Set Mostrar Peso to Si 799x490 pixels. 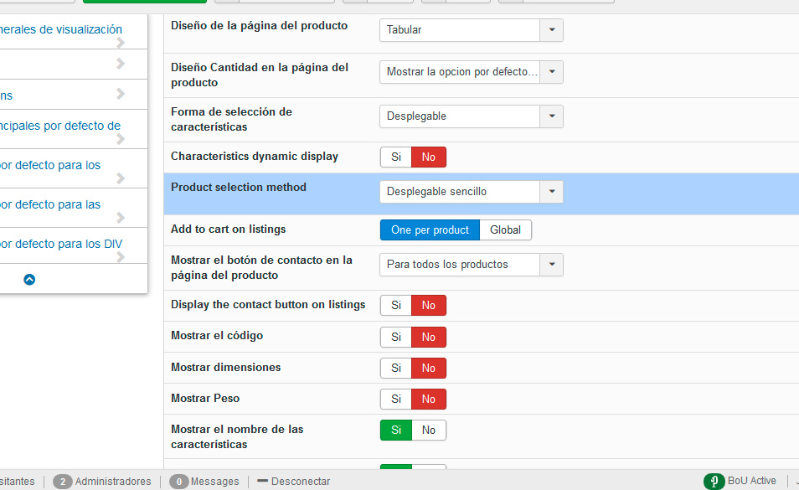(x=395, y=400)
